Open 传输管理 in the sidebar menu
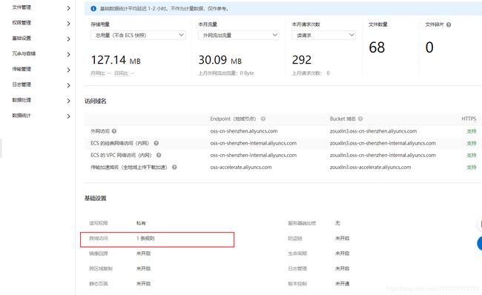Viewport: 482px width, 295px height. point(22,69)
